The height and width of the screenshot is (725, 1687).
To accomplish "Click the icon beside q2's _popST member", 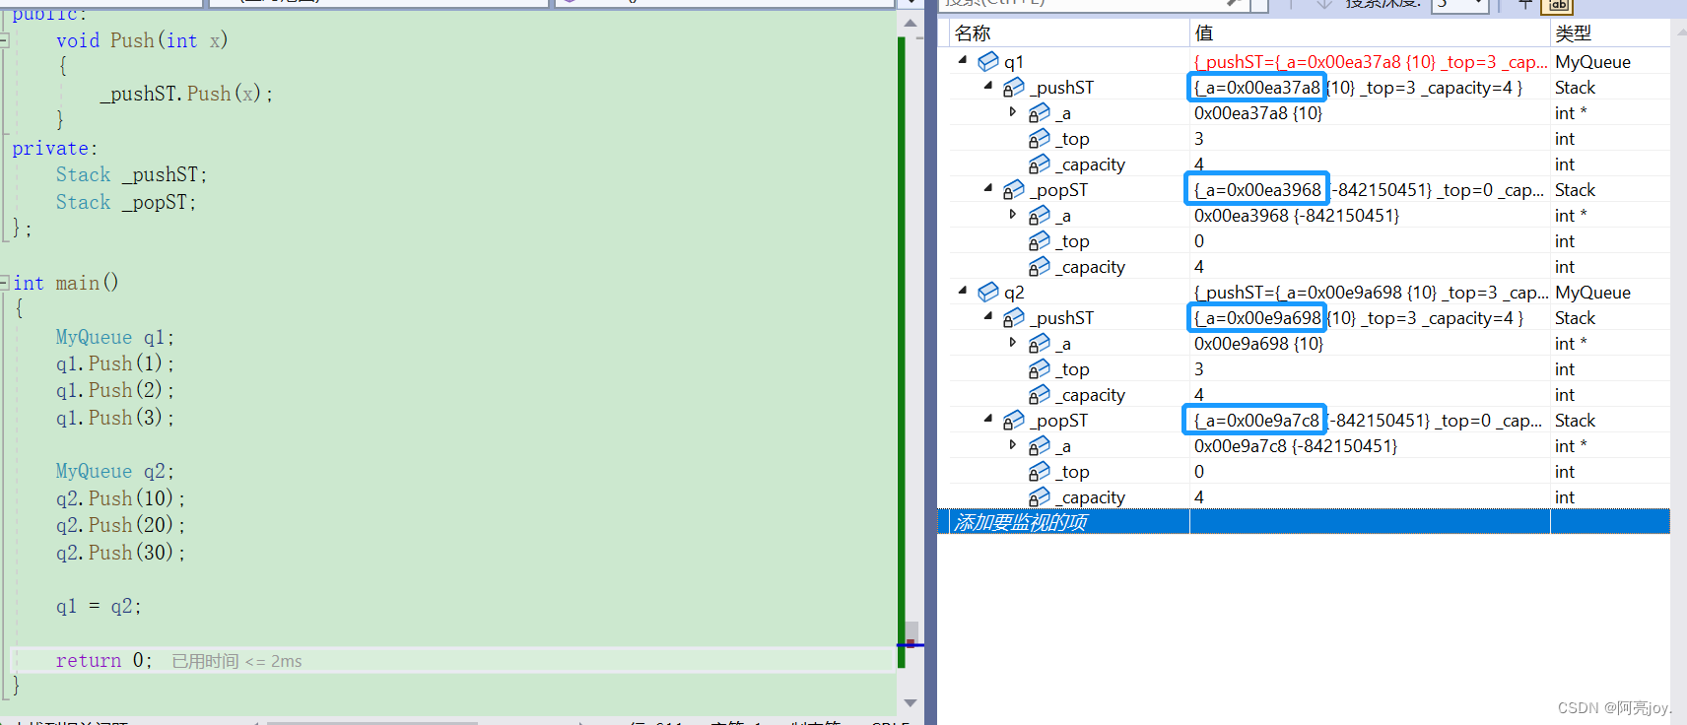I will click(1014, 421).
